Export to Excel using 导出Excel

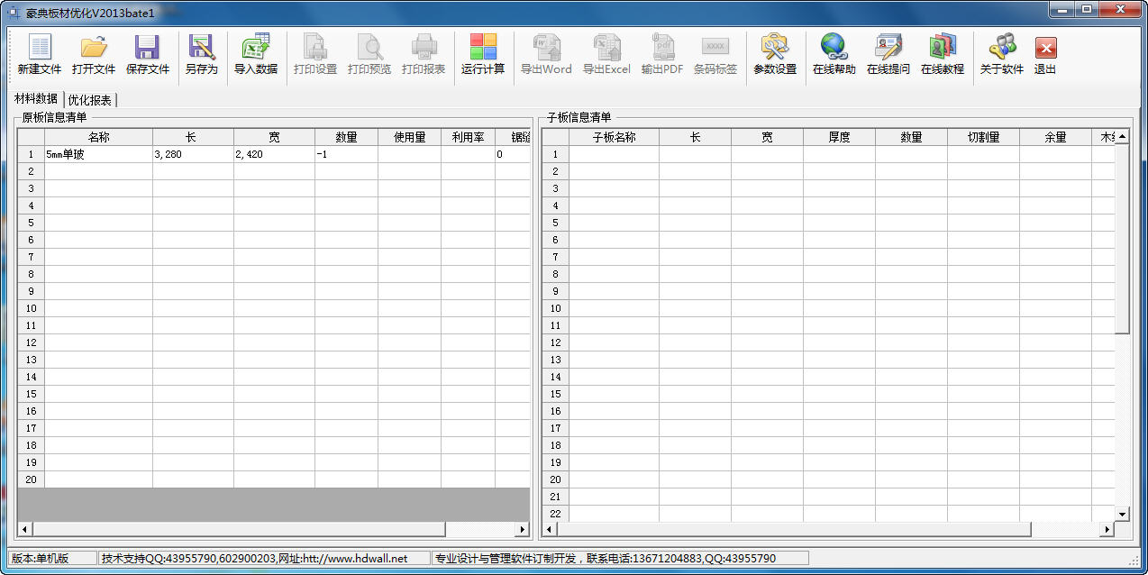pos(606,55)
